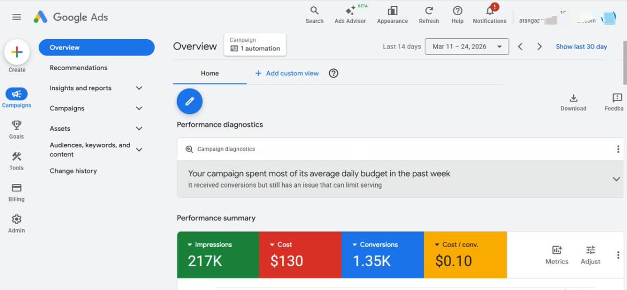Click the account profile avatar
This screenshot has height=290, width=627.
pyautogui.click(x=609, y=19)
